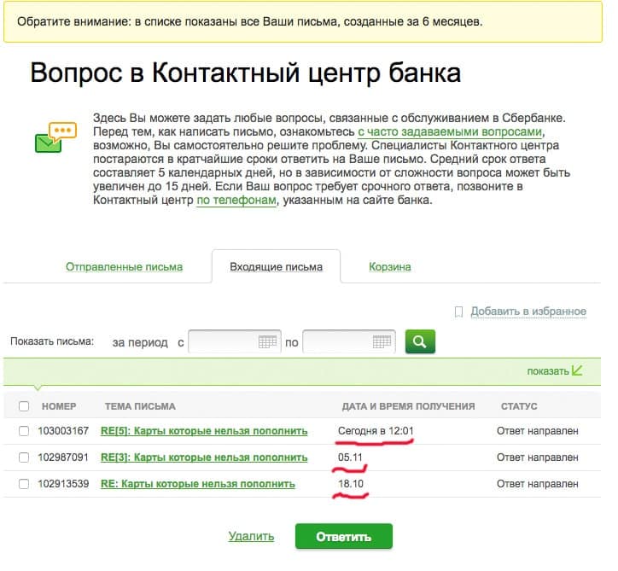This screenshot has width=618, height=571.
Task: Open calendar picker in end date field
Action: (382, 342)
